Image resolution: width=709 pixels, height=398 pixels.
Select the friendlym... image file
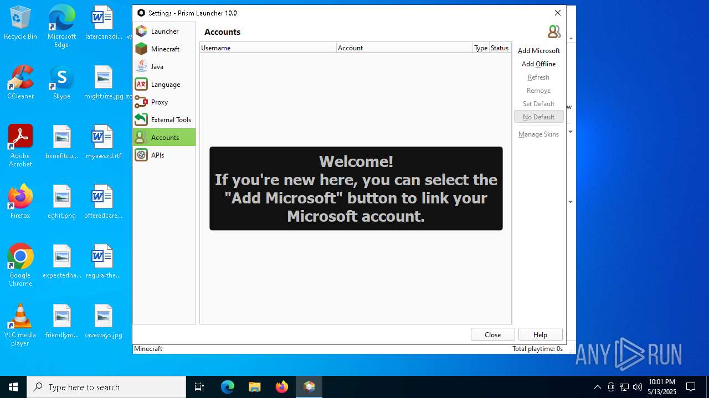point(61,321)
